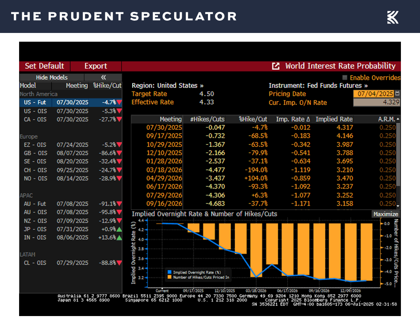Collapse the models panel with double-chevron
Screen dimensions: 420x324
(x=103, y=77)
